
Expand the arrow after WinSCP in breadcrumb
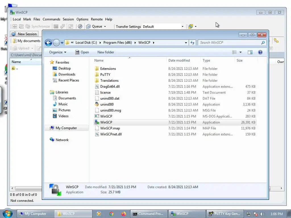pos(154,43)
